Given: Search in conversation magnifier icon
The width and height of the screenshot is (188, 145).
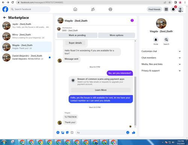Looking at the screenshot, I should [x=166, y=40].
